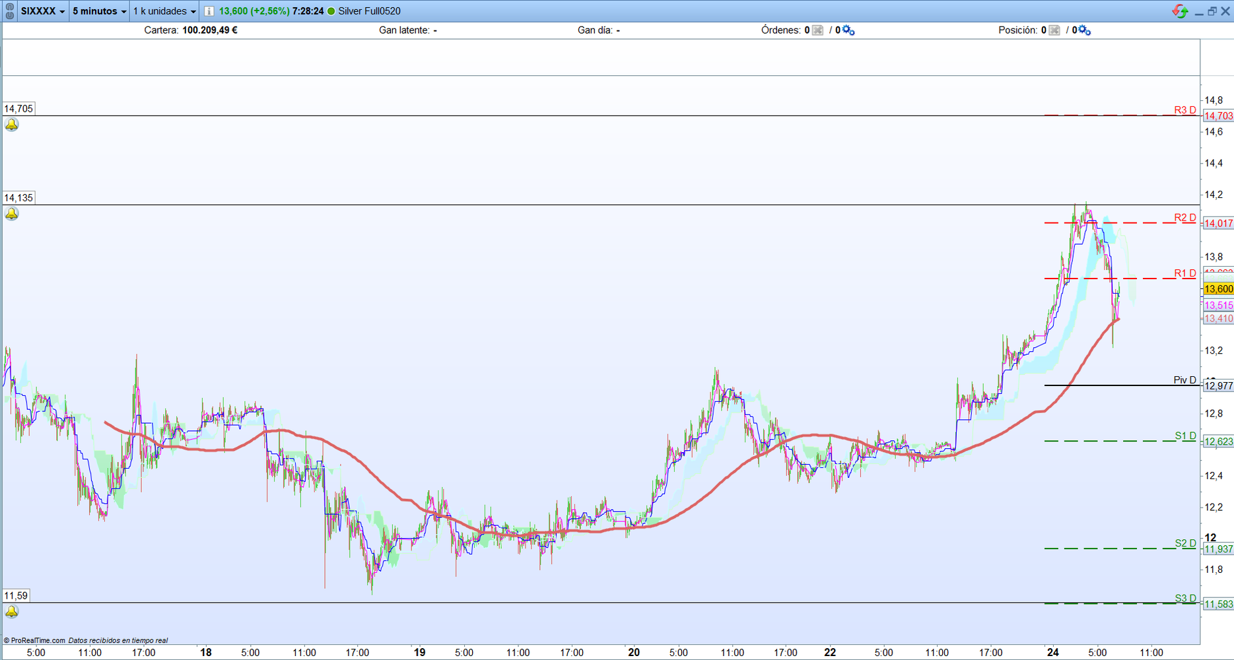The height and width of the screenshot is (660, 1234).
Task: Click the instrument info icon
Action: click(x=209, y=11)
